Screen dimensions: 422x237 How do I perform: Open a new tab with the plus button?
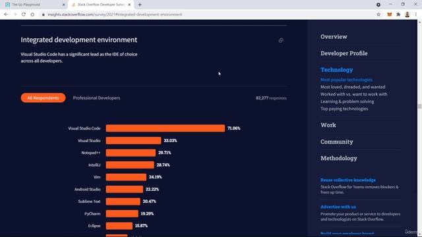[140, 5]
